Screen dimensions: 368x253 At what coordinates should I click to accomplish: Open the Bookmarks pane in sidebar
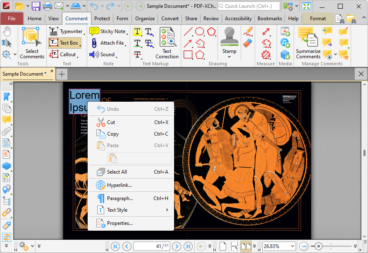point(7,97)
